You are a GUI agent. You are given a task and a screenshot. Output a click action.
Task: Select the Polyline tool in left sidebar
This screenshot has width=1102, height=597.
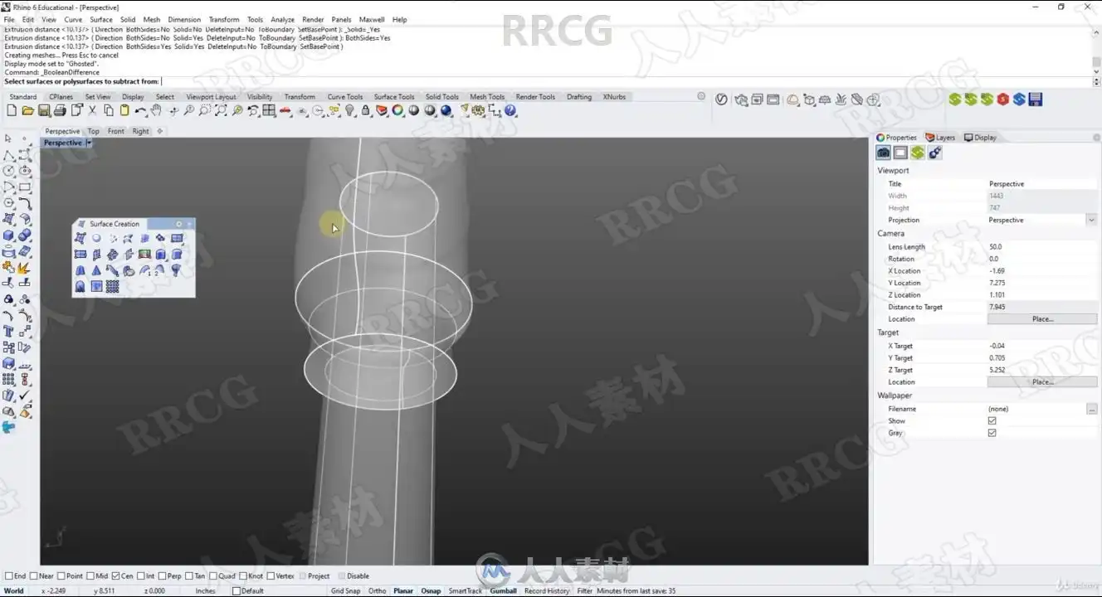coord(9,155)
